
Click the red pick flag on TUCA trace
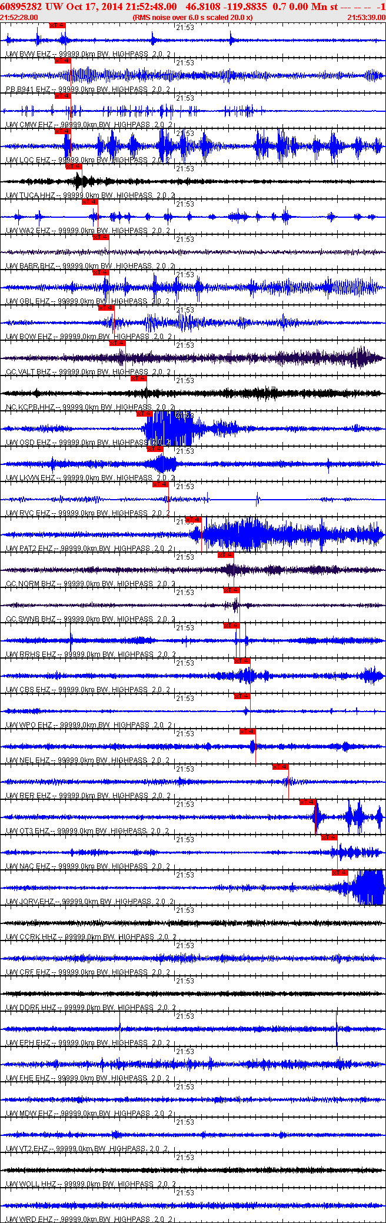pyautogui.click(x=74, y=167)
